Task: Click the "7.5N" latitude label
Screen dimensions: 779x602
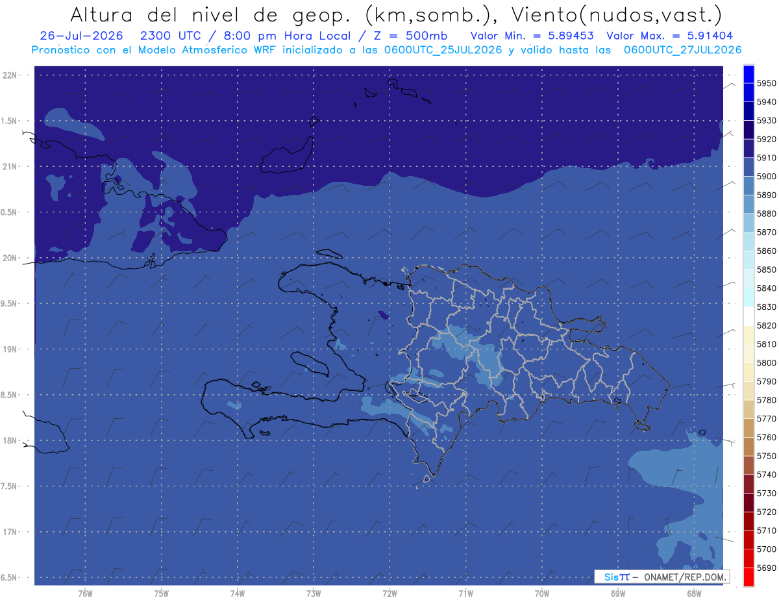Action: point(10,486)
